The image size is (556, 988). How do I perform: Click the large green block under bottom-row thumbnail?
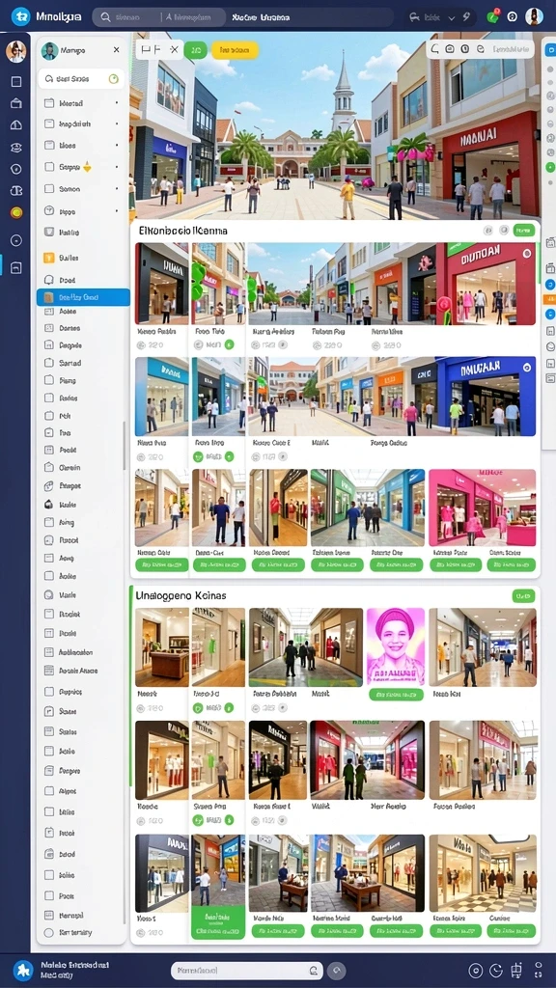tap(218, 923)
